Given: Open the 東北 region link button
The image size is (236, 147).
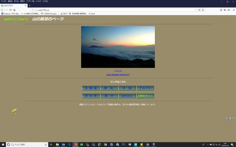Looking at the screenshot, I should pos(109,88).
